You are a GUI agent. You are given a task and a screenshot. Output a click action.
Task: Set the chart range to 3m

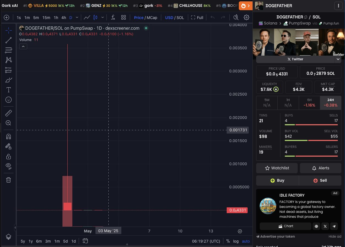(x=48, y=241)
